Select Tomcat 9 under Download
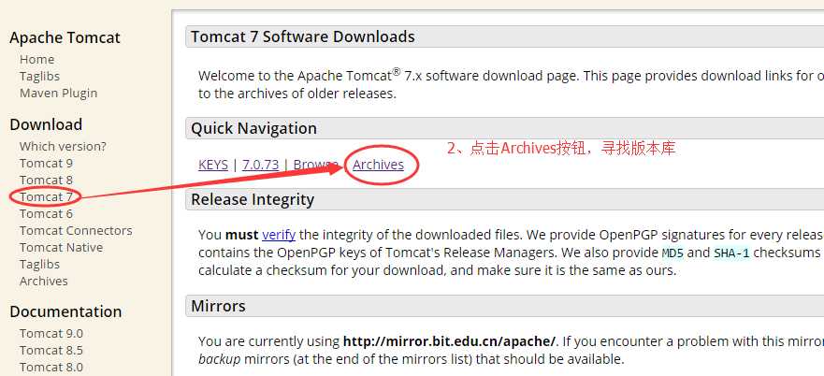The image size is (824, 376). (x=46, y=163)
